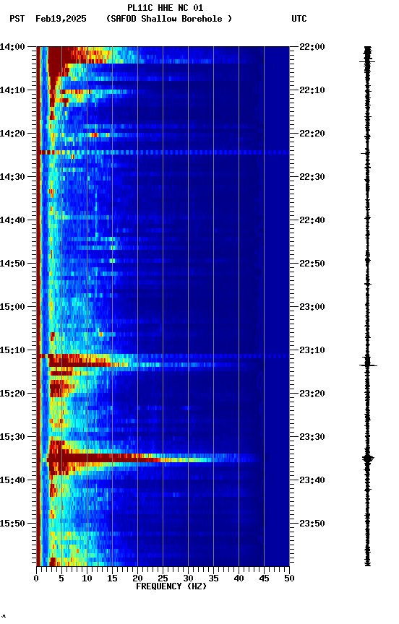
Task: Click the 22:40 UTC time label
Action: pos(312,220)
